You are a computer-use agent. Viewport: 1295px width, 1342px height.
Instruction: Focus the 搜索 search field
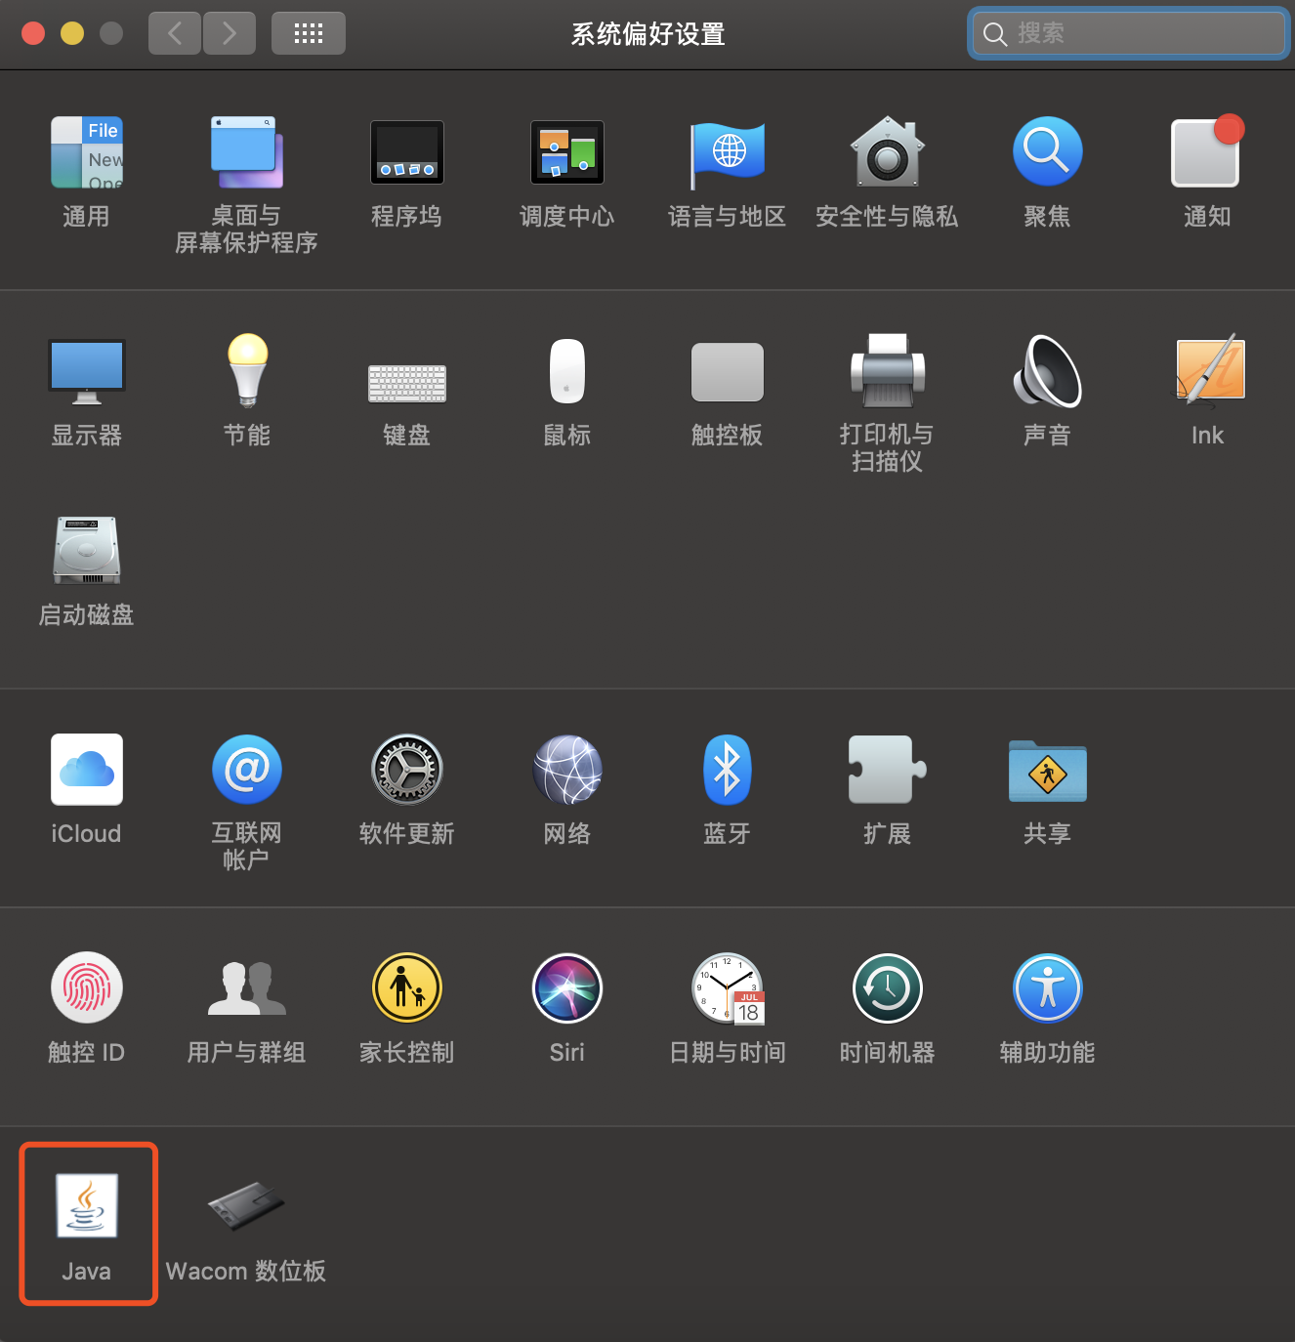[x=1129, y=34]
